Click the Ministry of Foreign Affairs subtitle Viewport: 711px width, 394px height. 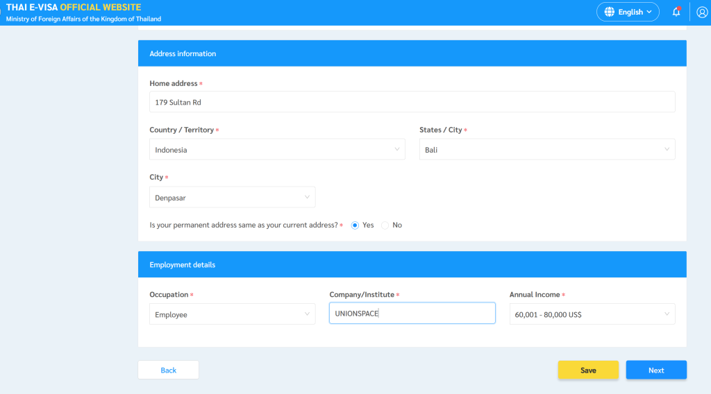[x=83, y=19]
